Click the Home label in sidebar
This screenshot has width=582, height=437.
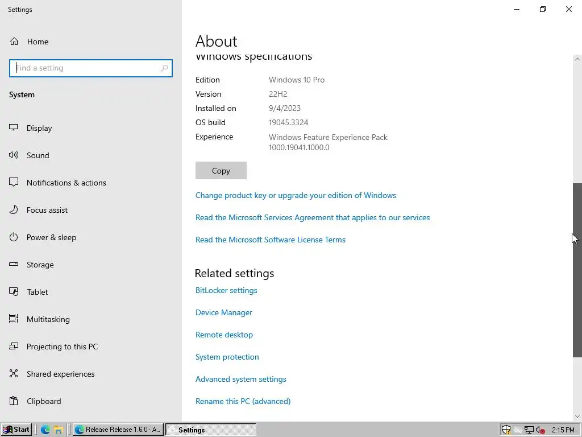[x=38, y=42]
